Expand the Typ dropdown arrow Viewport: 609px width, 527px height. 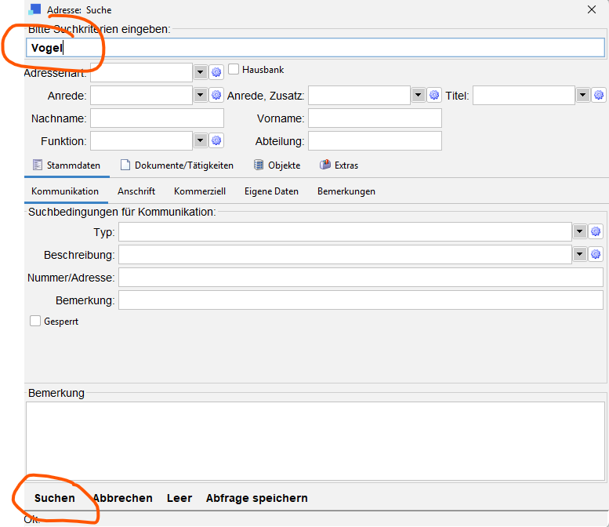(x=579, y=231)
